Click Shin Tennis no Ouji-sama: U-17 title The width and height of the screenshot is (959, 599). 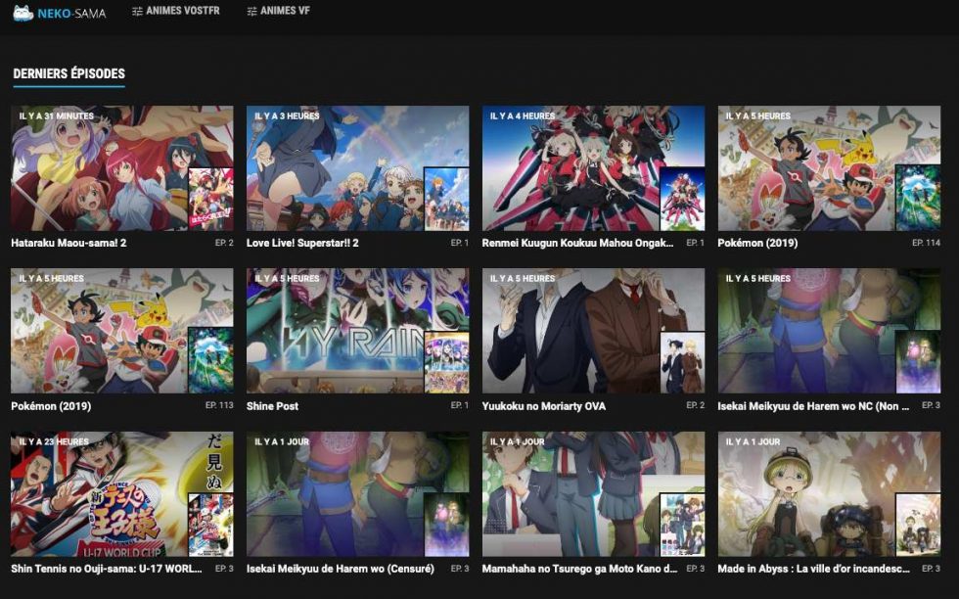(x=107, y=569)
